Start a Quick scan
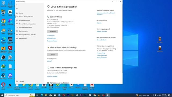This screenshot has height=97, width=172. coord(53,31)
